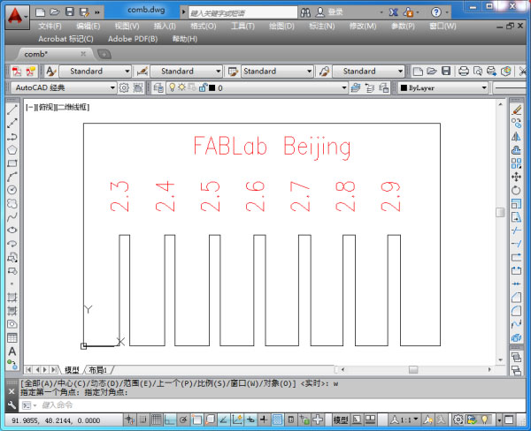Click the 键入命令 command line input
Image resolution: width=531 pixels, height=431 pixels.
tap(271, 405)
